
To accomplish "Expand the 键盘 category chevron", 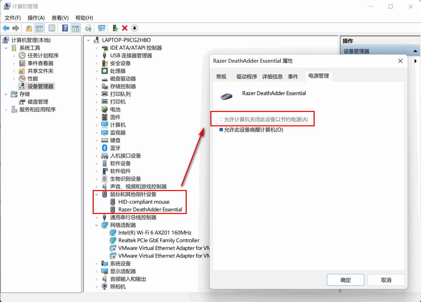I will 97,140.
